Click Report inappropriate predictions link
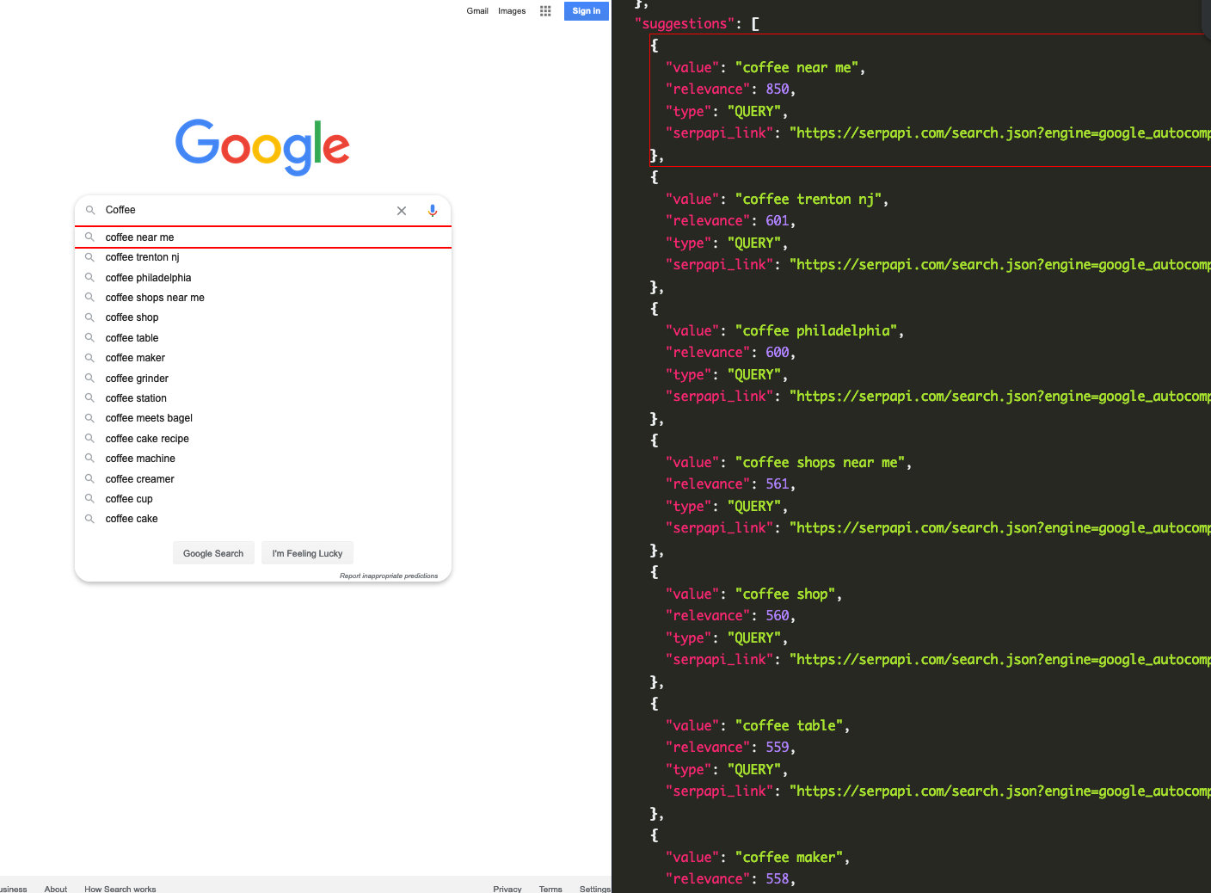 point(389,576)
